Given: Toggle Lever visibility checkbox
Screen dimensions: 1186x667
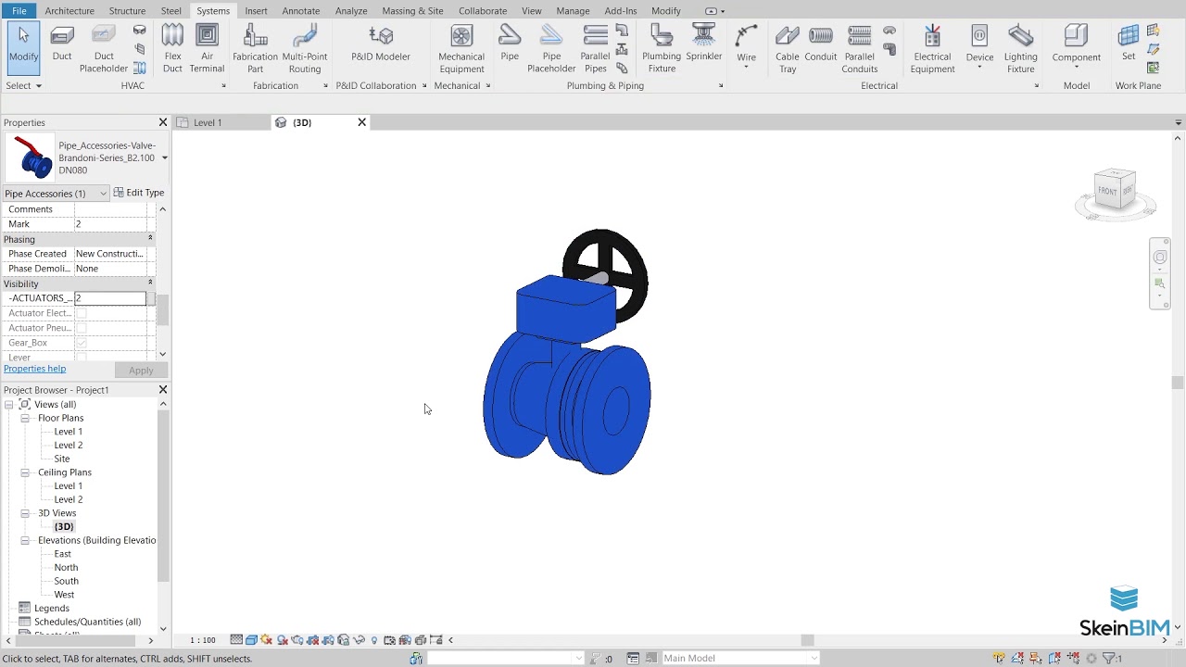Looking at the screenshot, I should (x=82, y=358).
